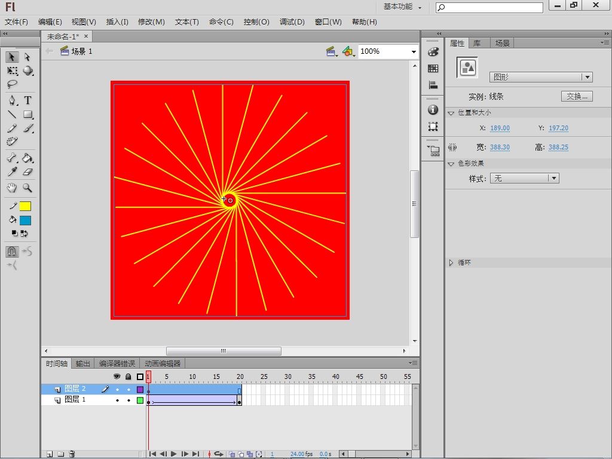This screenshot has width=612, height=459.
Task: Open the 修改(M) menu
Action: (x=151, y=22)
